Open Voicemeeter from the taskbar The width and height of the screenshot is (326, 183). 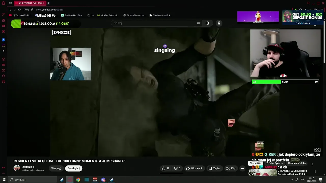pos(95,180)
